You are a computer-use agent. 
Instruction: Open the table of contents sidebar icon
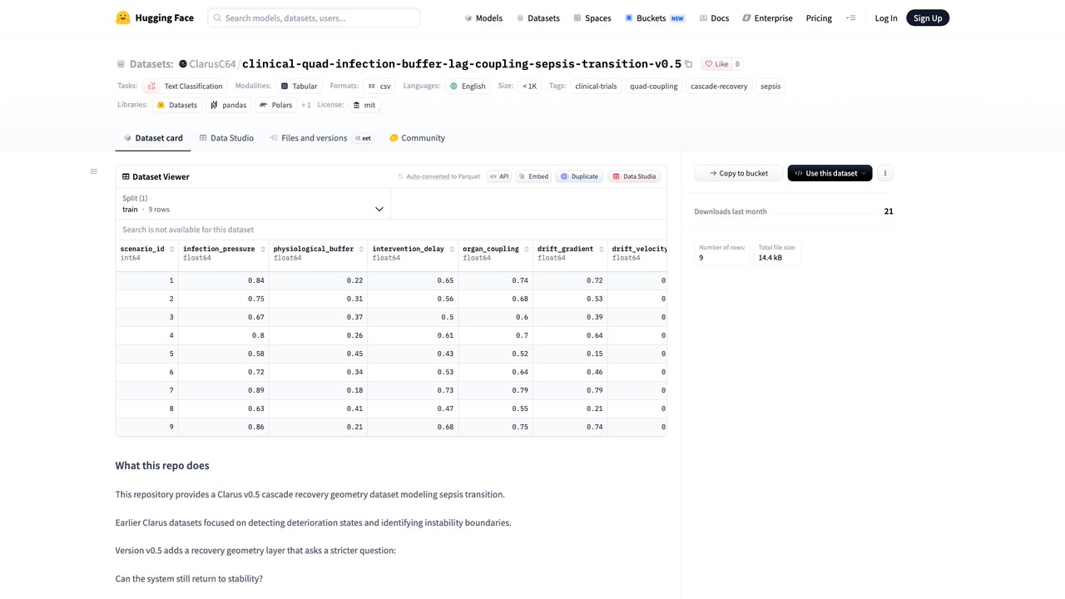[93, 171]
